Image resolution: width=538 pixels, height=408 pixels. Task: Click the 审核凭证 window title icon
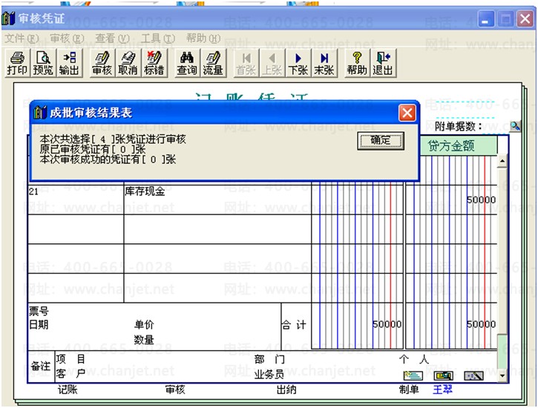9,19
